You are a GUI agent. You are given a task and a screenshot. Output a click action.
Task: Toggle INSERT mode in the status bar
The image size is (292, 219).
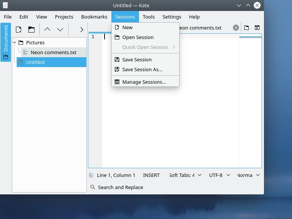[x=151, y=175]
